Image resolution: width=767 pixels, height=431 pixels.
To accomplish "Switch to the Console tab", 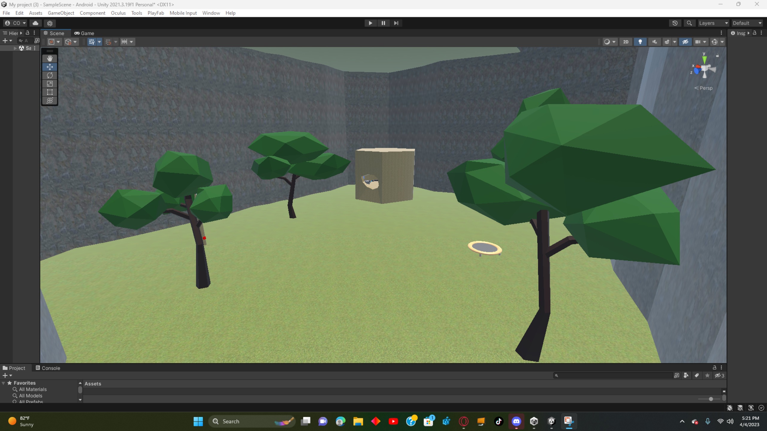I will 48,368.
